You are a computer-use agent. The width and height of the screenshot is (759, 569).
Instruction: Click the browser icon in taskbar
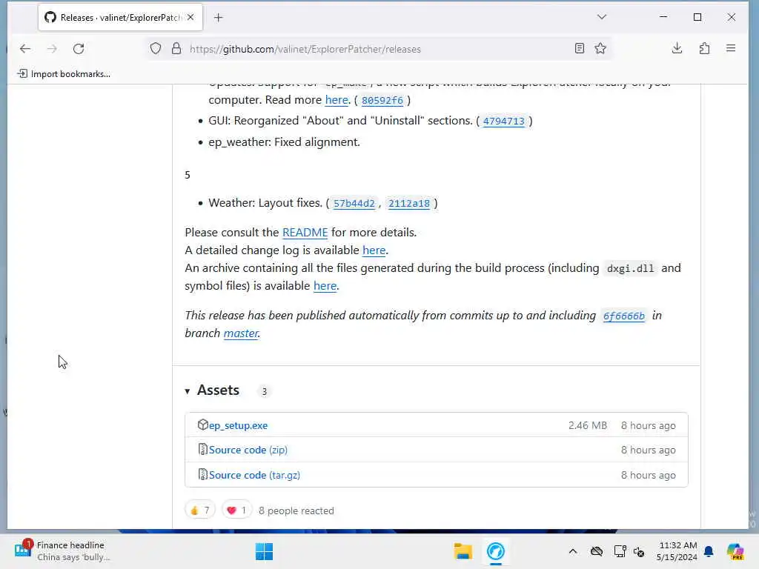(x=496, y=551)
